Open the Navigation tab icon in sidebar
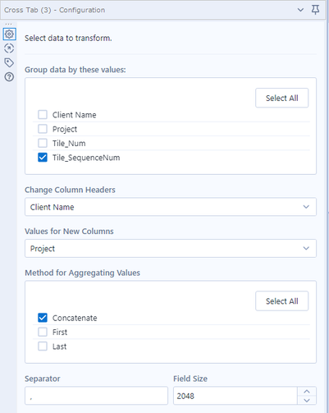The height and width of the screenshot is (413, 329). tap(9, 48)
